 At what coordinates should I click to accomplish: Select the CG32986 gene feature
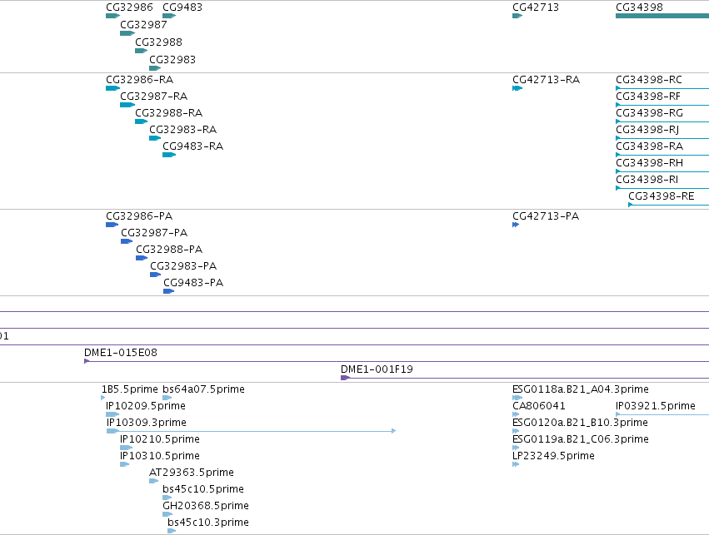[x=112, y=16]
